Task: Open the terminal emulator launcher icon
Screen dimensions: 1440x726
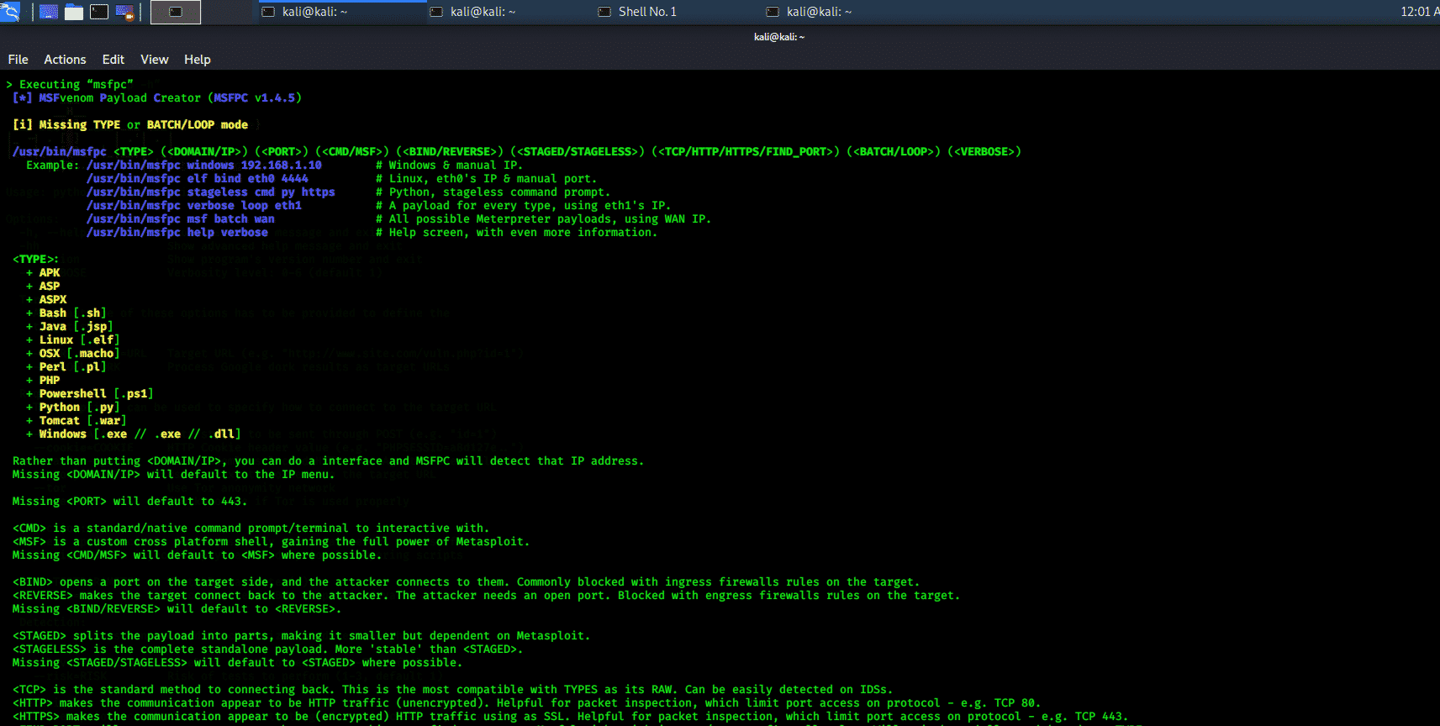Action: pyautogui.click(x=99, y=12)
